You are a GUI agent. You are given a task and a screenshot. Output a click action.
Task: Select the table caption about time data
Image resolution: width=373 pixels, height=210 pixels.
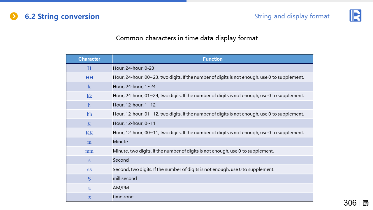[x=187, y=38]
